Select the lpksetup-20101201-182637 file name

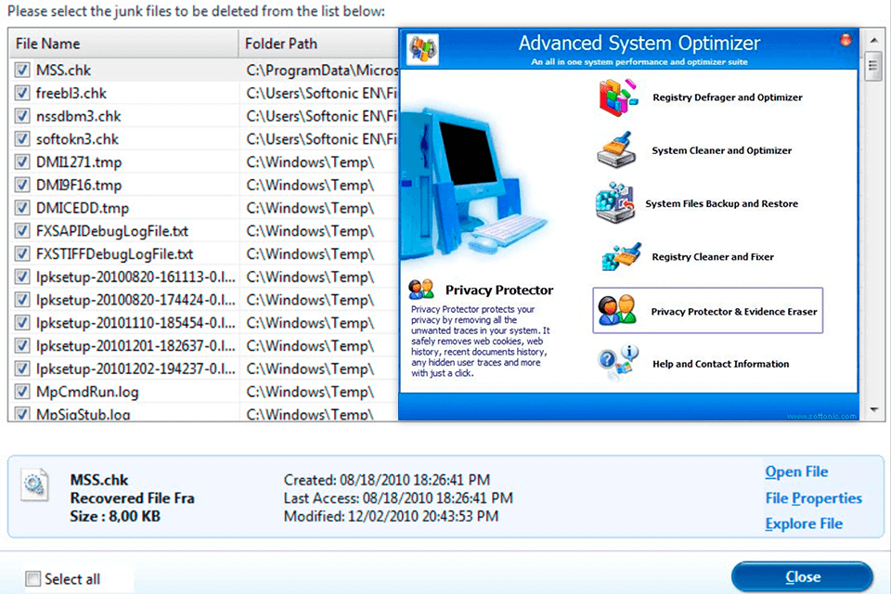pyautogui.click(x=136, y=346)
